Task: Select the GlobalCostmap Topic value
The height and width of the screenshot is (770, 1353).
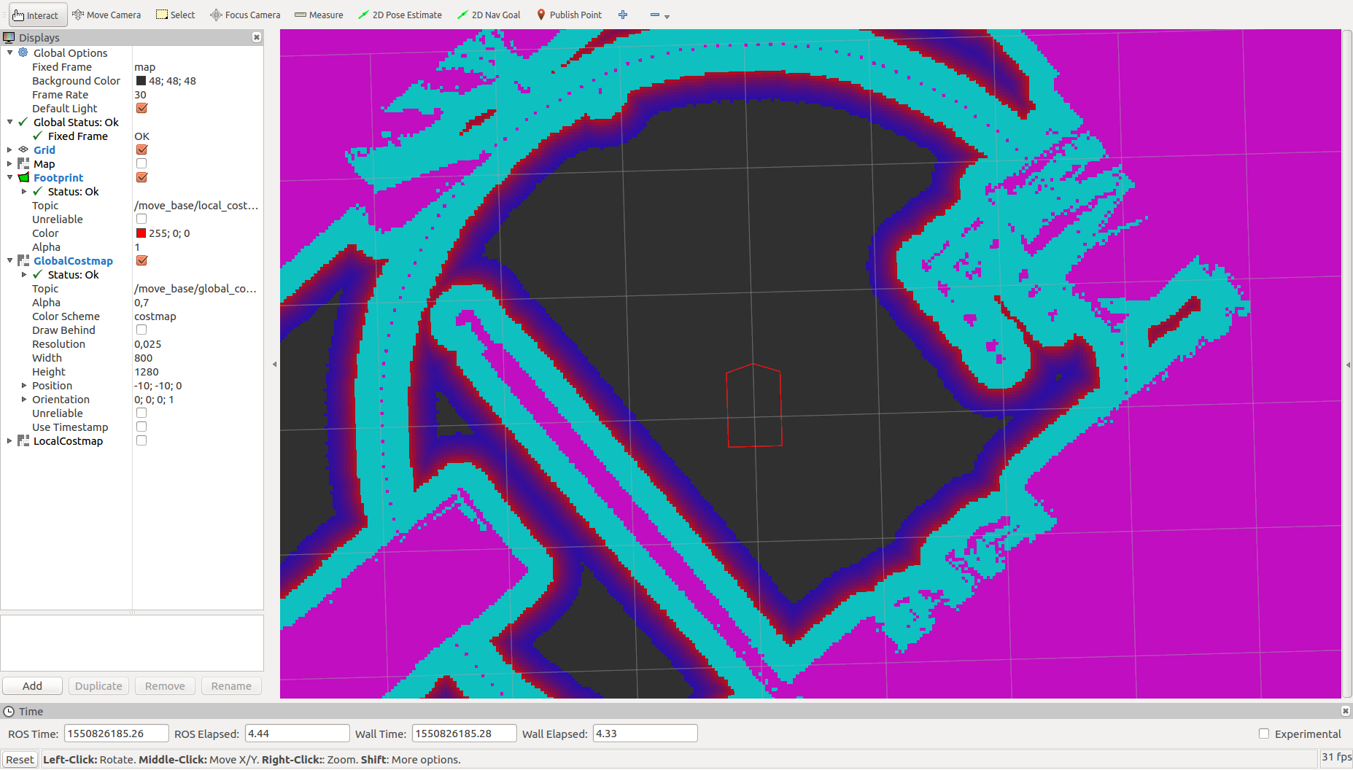Action: (x=195, y=288)
